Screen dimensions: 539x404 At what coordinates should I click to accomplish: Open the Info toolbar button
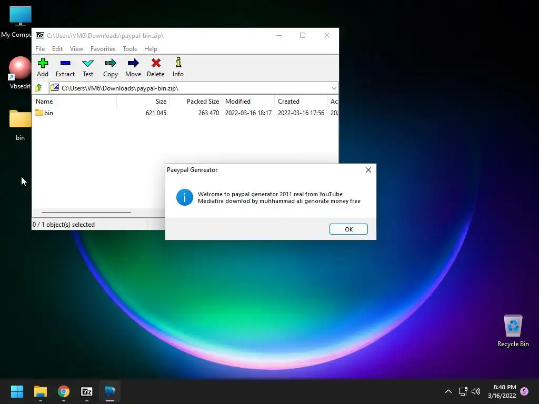pyautogui.click(x=178, y=68)
